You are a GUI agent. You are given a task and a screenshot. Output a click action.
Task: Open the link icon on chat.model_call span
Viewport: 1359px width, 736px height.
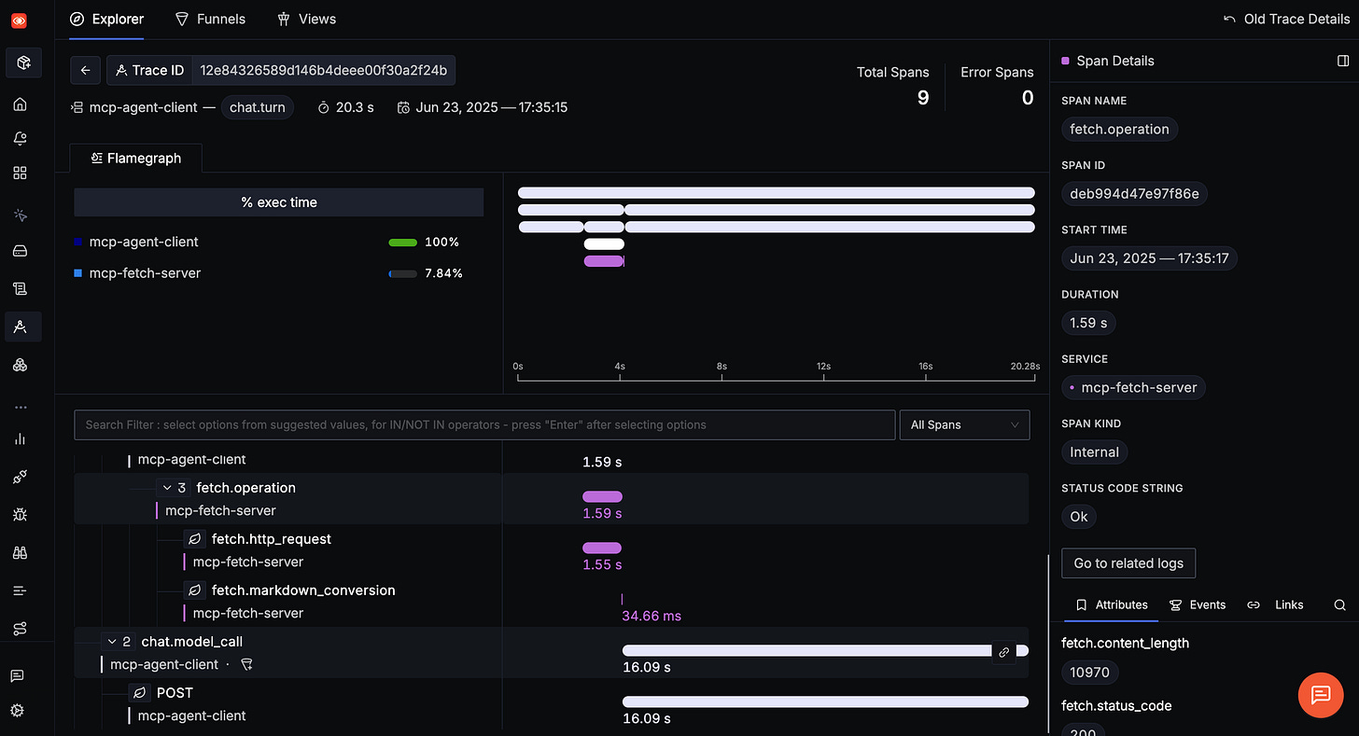click(x=1005, y=650)
